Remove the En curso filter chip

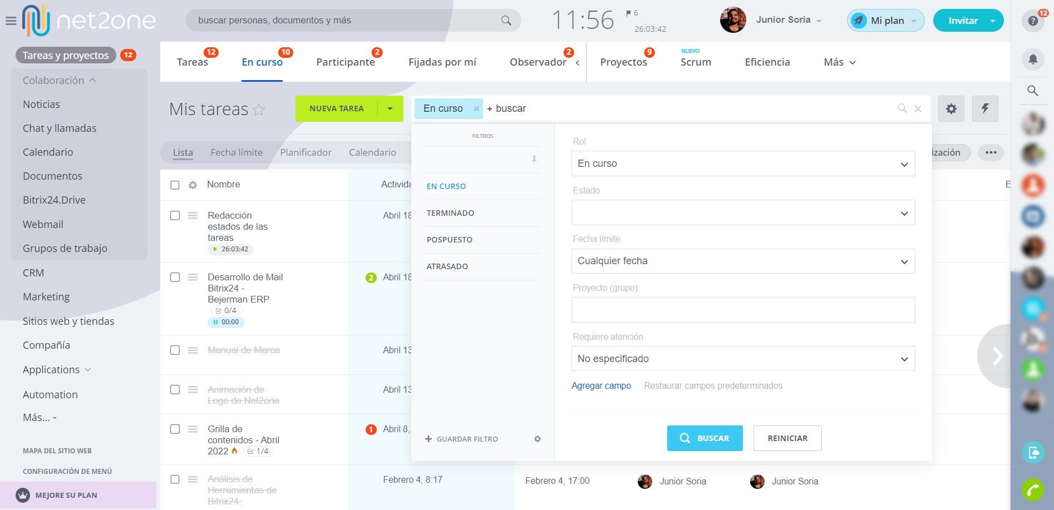(x=476, y=108)
